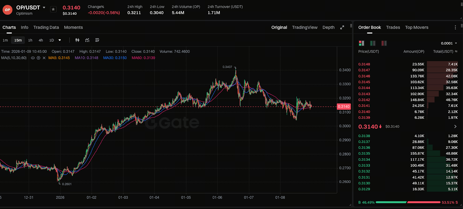Viewport: 463px width, 209px height.
Task: View the Top Movers tab
Action: tap(417, 27)
